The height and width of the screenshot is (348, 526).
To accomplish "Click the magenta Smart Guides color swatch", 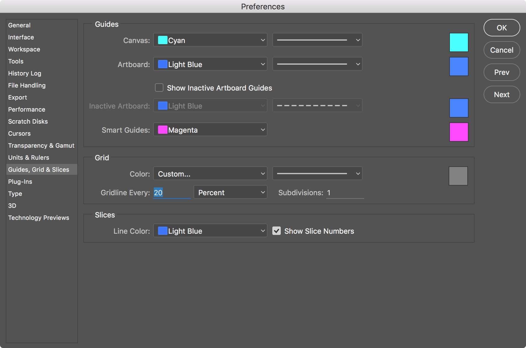I will point(459,132).
